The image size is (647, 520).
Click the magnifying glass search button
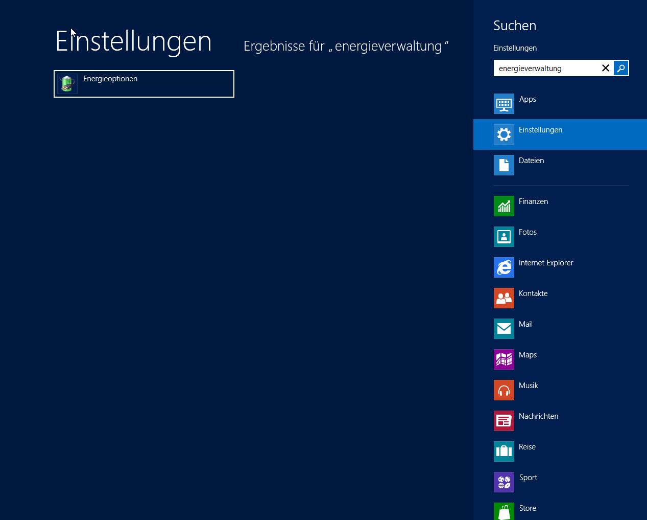[x=621, y=68]
